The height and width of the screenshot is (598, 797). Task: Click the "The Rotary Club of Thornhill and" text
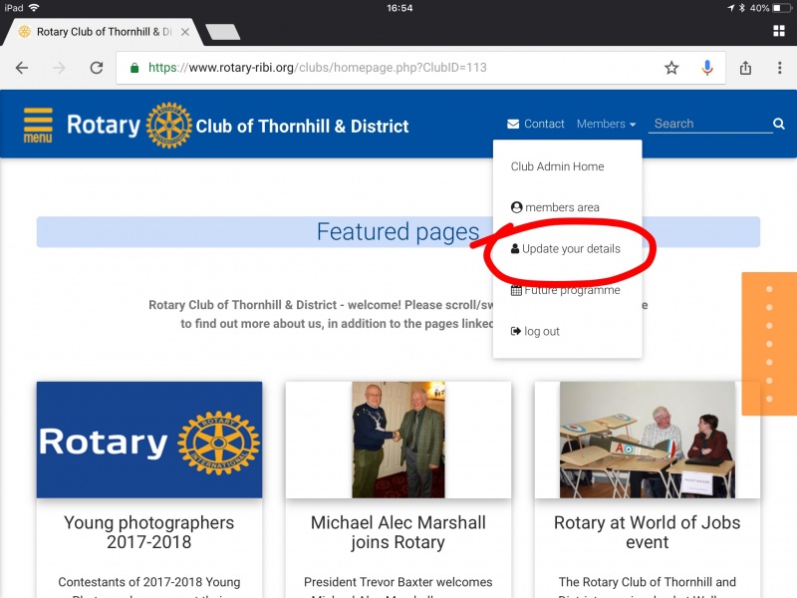point(648,582)
